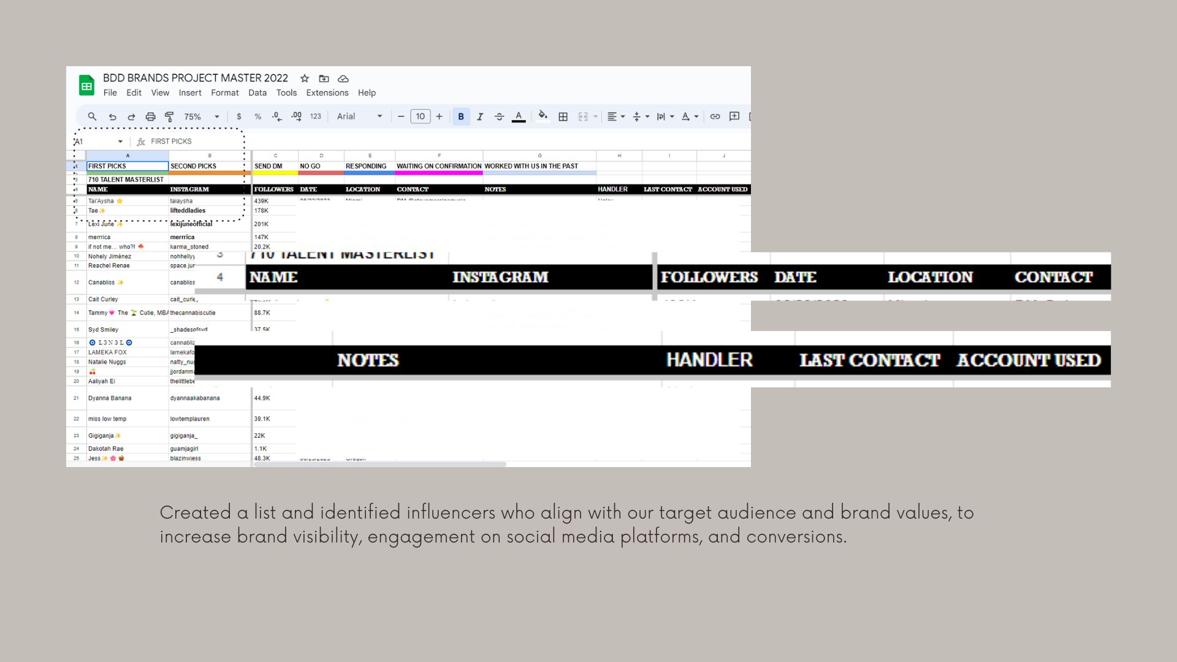Open the 75% zoom dropdown
Screen dimensions: 1177x662
(202, 116)
